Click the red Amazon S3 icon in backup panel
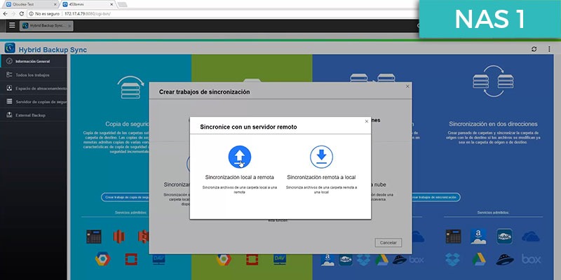The height and width of the screenshot is (280, 561). click(x=119, y=237)
